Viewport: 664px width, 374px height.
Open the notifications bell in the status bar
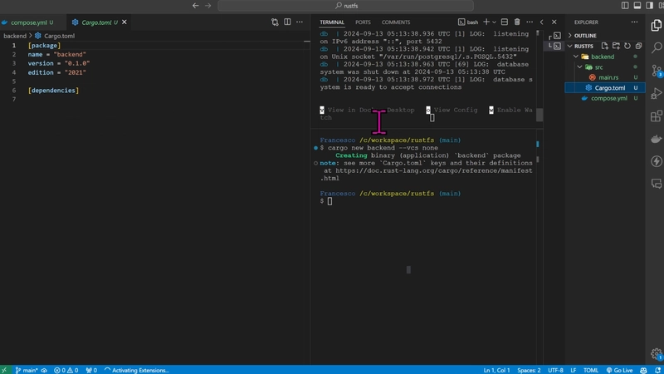pos(657,370)
